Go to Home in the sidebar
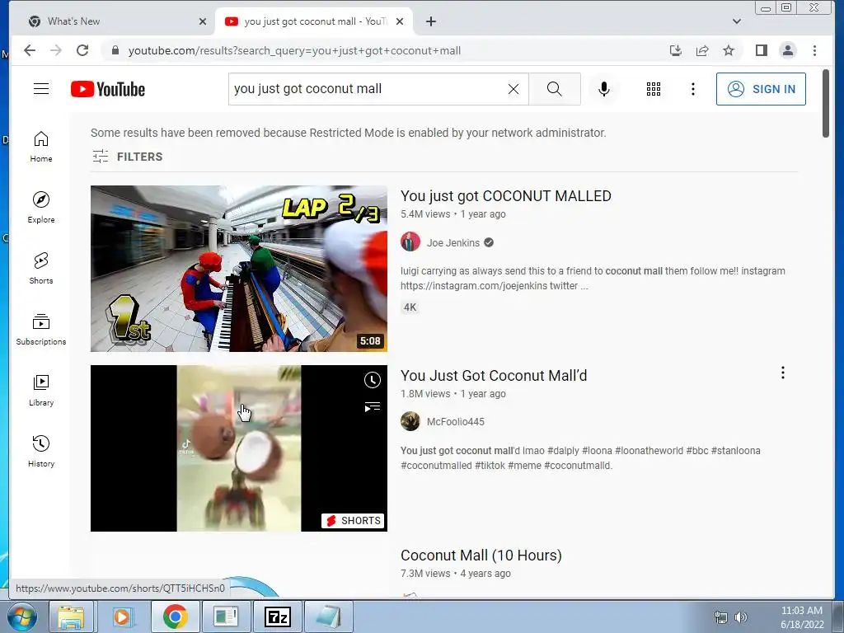Image resolution: width=844 pixels, height=633 pixels. pyautogui.click(x=41, y=147)
